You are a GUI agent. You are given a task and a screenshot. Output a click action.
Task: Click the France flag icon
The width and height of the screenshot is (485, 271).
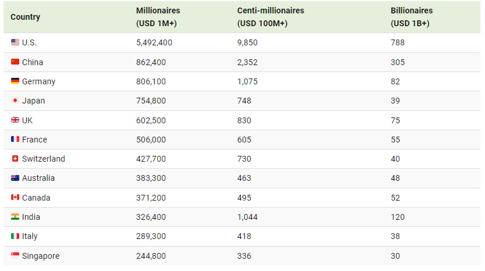15,139
